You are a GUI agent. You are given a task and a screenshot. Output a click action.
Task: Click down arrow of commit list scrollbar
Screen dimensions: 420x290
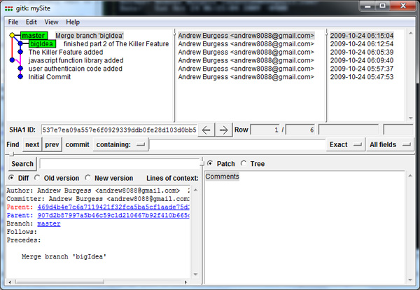411,118
